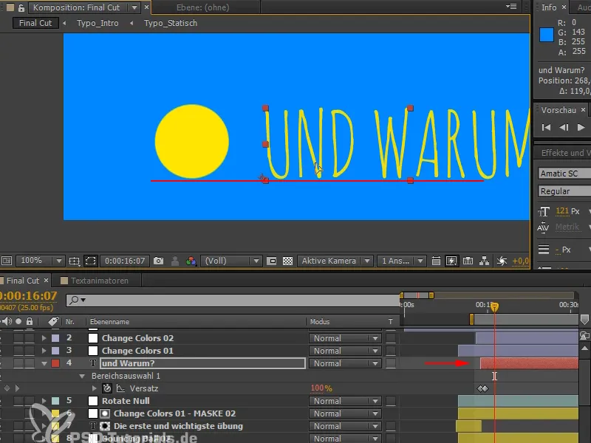Collapse the und Warum? layer properties
Screen dimensions: 591x443
(x=44, y=363)
